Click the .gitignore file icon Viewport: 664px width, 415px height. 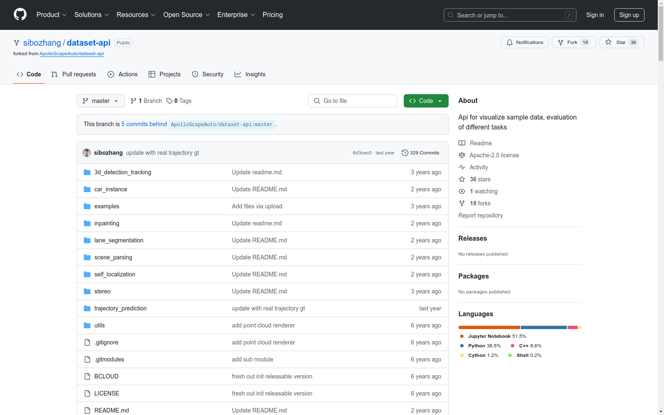coord(87,342)
